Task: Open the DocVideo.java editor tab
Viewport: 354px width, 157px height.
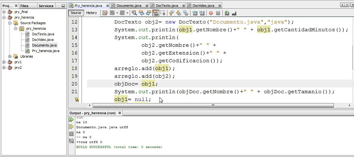Action: (204, 6)
